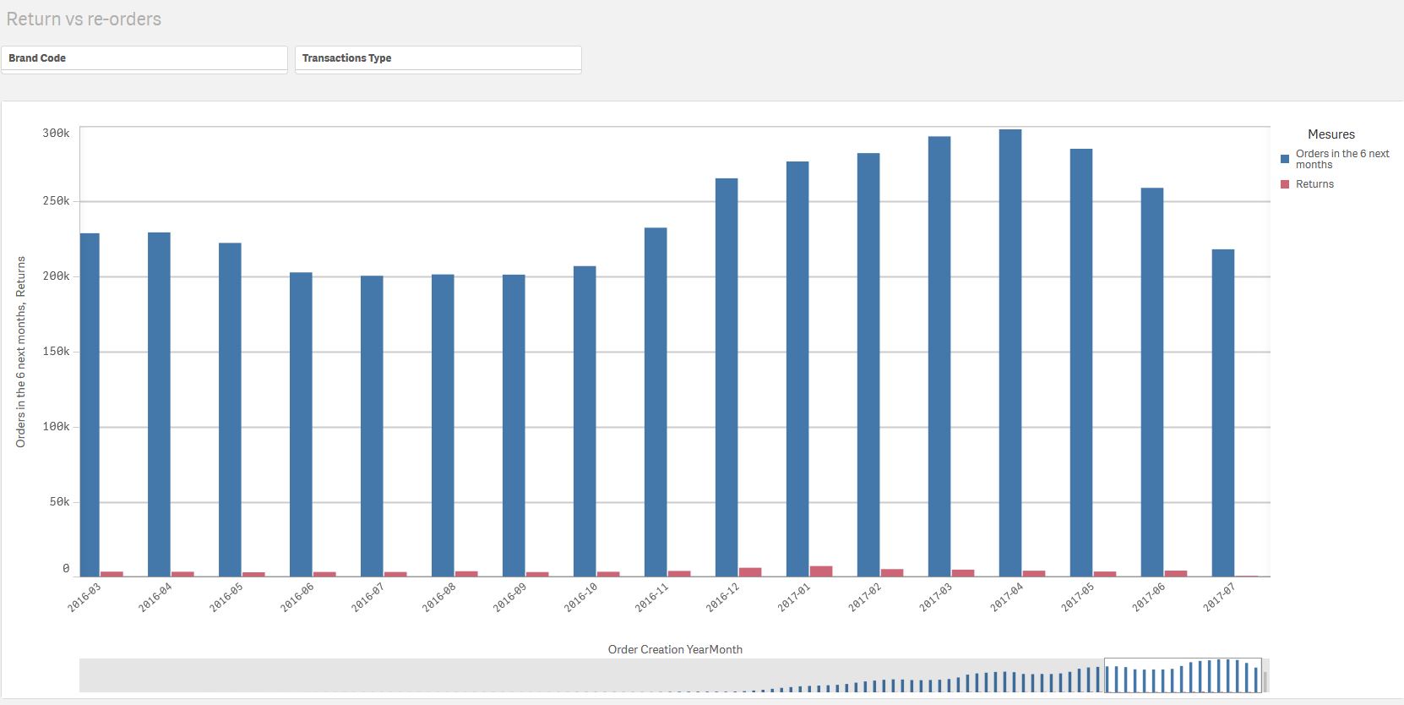This screenshot has height=705, width=1404.
Task: Click the 50k y-axis label
Action: (x=60, y=502)
